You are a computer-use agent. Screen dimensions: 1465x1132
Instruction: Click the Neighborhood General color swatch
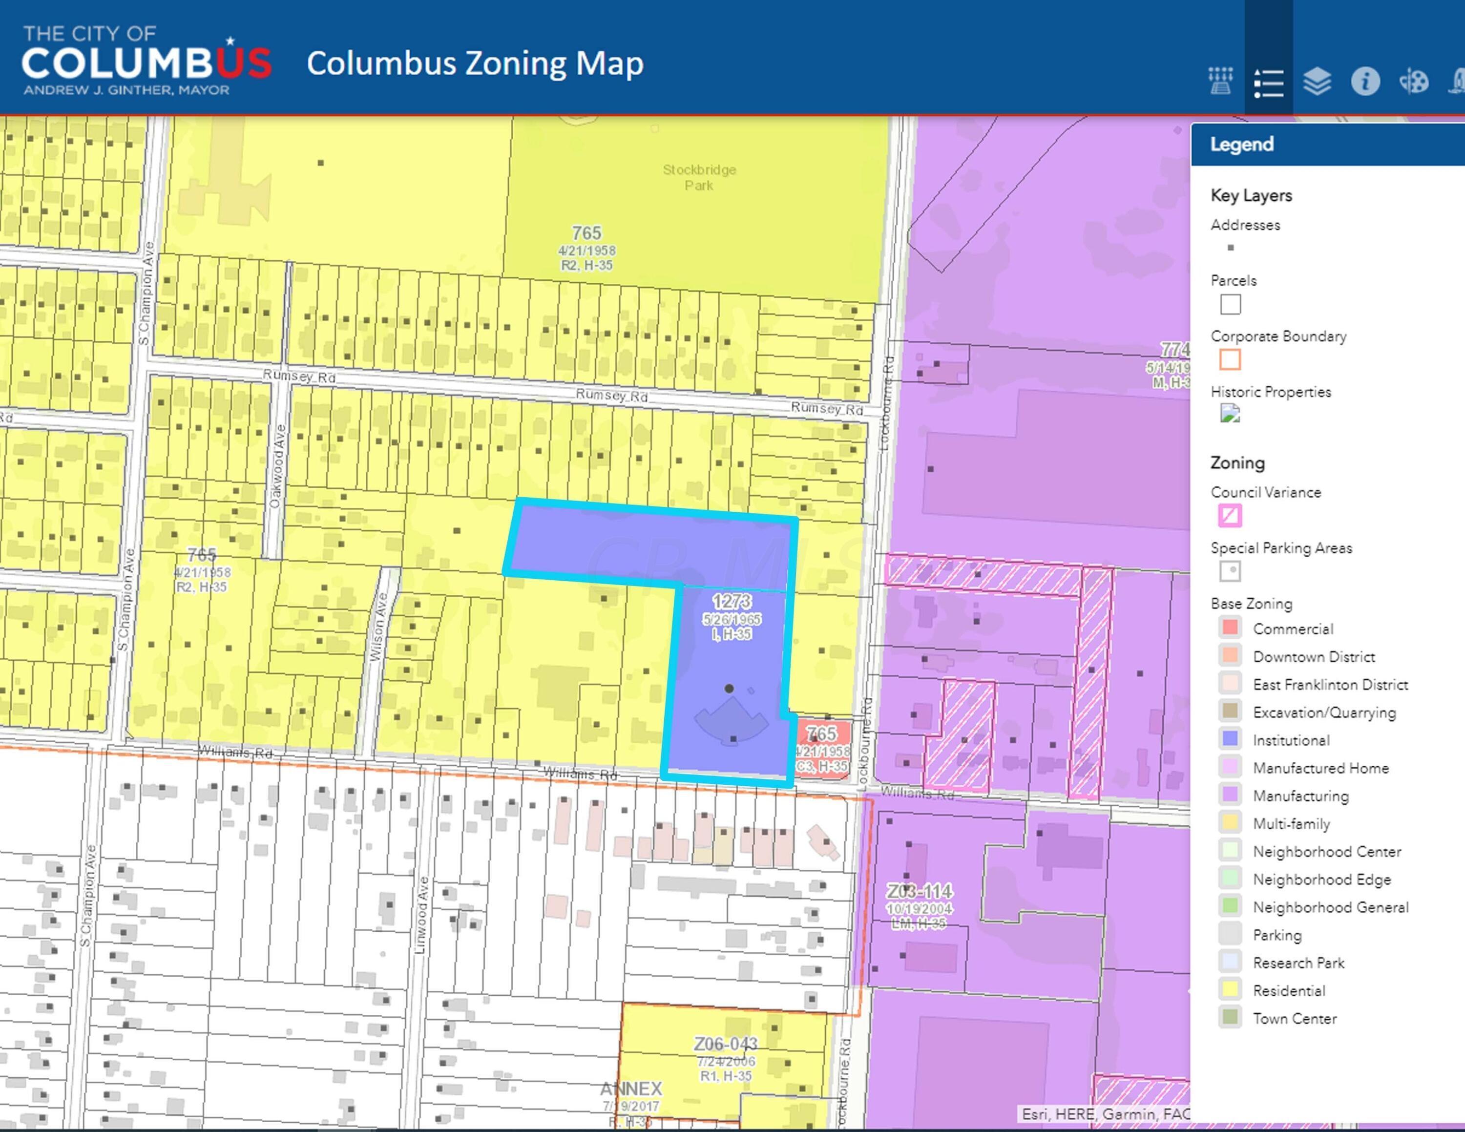pyautogui.click(x=1230, y=907)
